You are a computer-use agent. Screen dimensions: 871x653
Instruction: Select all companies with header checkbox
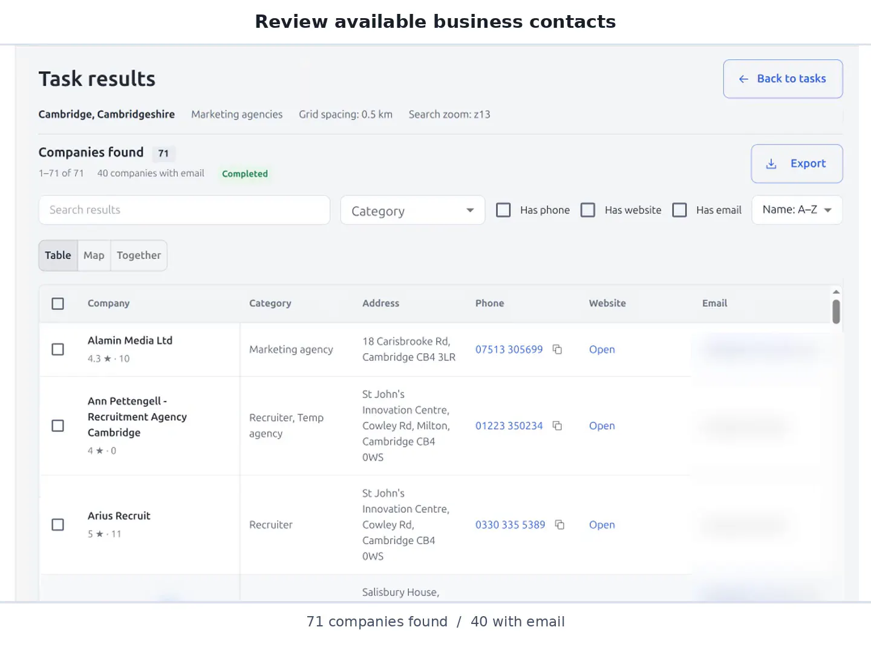coord(58,304)
